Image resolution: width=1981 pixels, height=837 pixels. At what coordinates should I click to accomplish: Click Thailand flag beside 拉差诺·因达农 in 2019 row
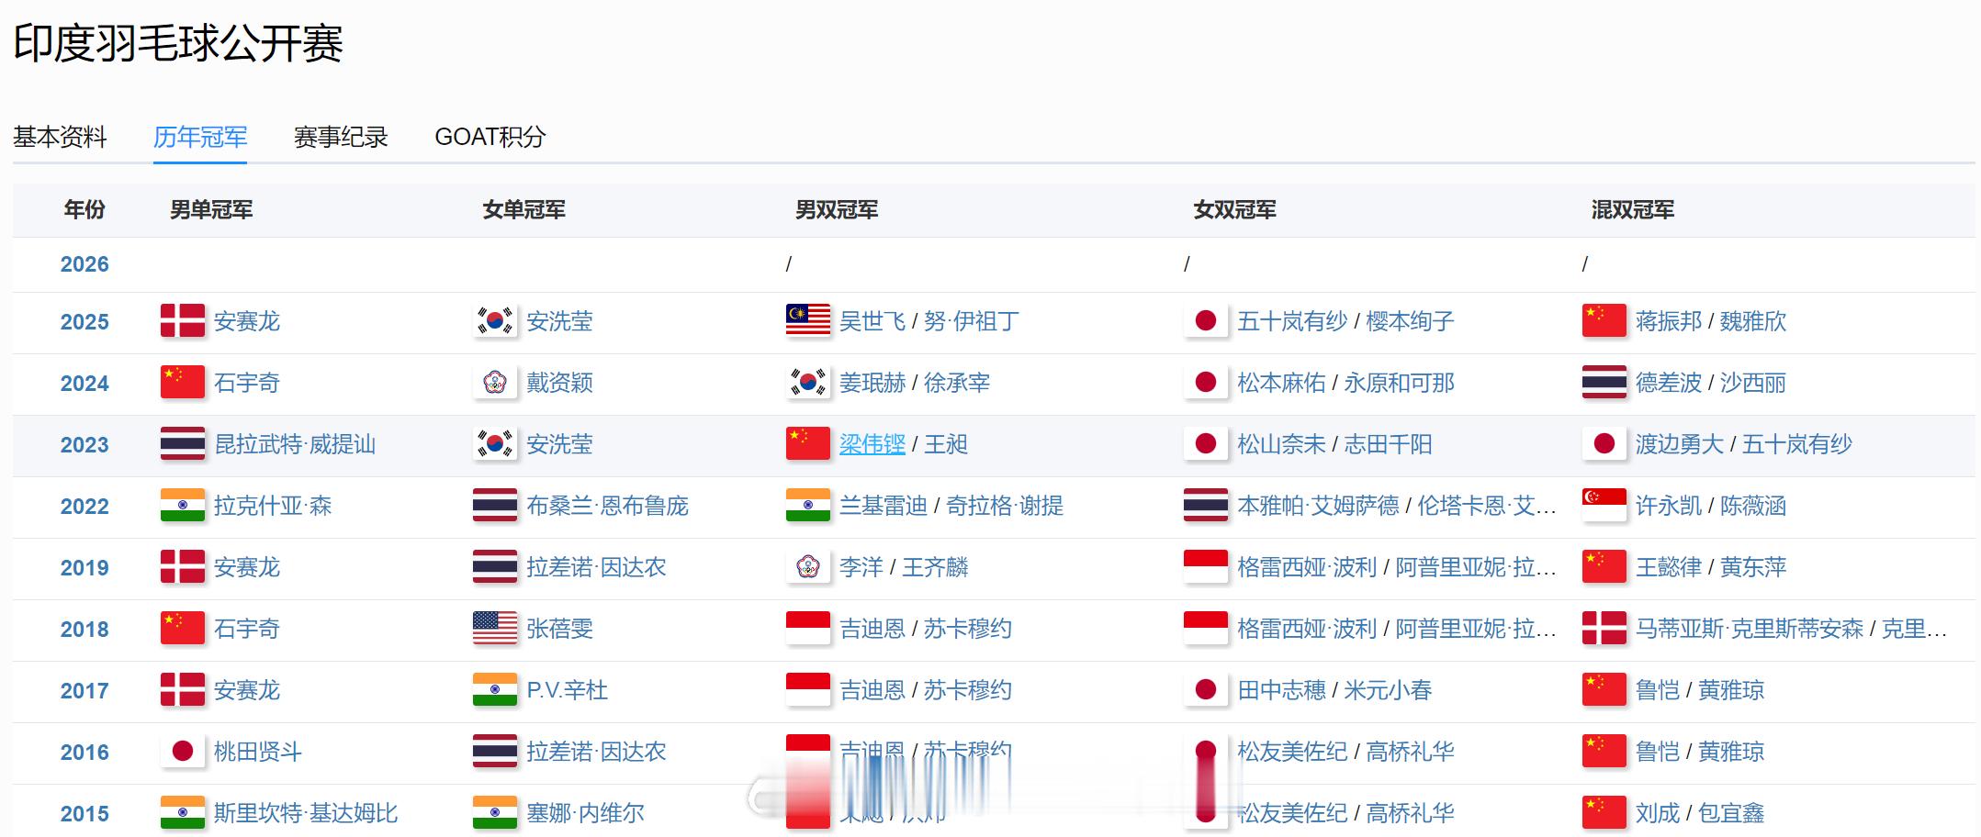click(x=495, y=567)
